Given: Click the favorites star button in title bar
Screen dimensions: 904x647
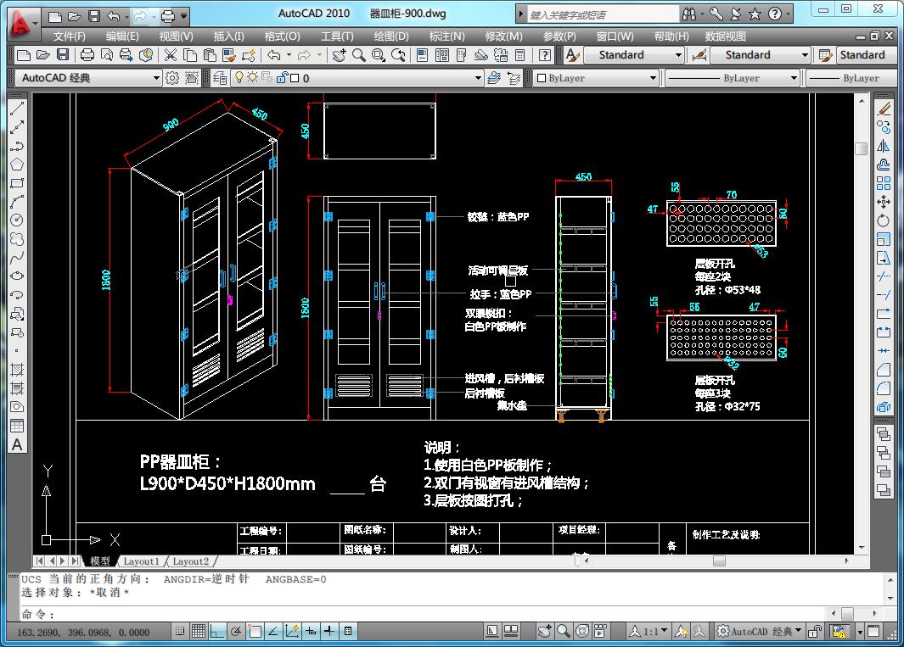Looking at the screenshot, I should [755, 14].
